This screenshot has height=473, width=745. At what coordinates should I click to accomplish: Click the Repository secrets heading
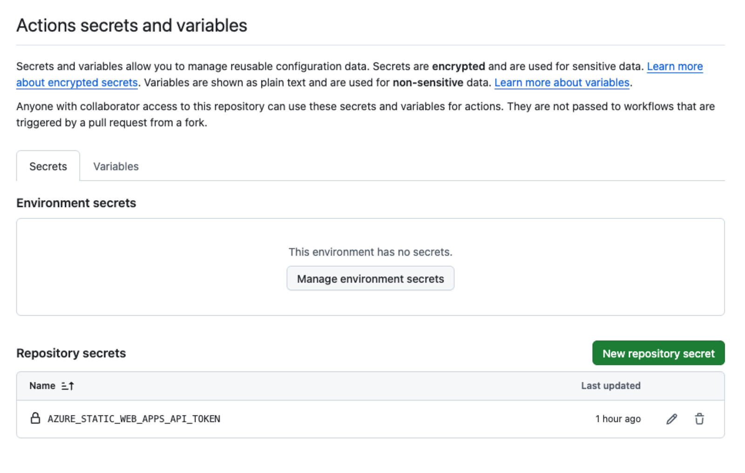(x=71, y=353)
